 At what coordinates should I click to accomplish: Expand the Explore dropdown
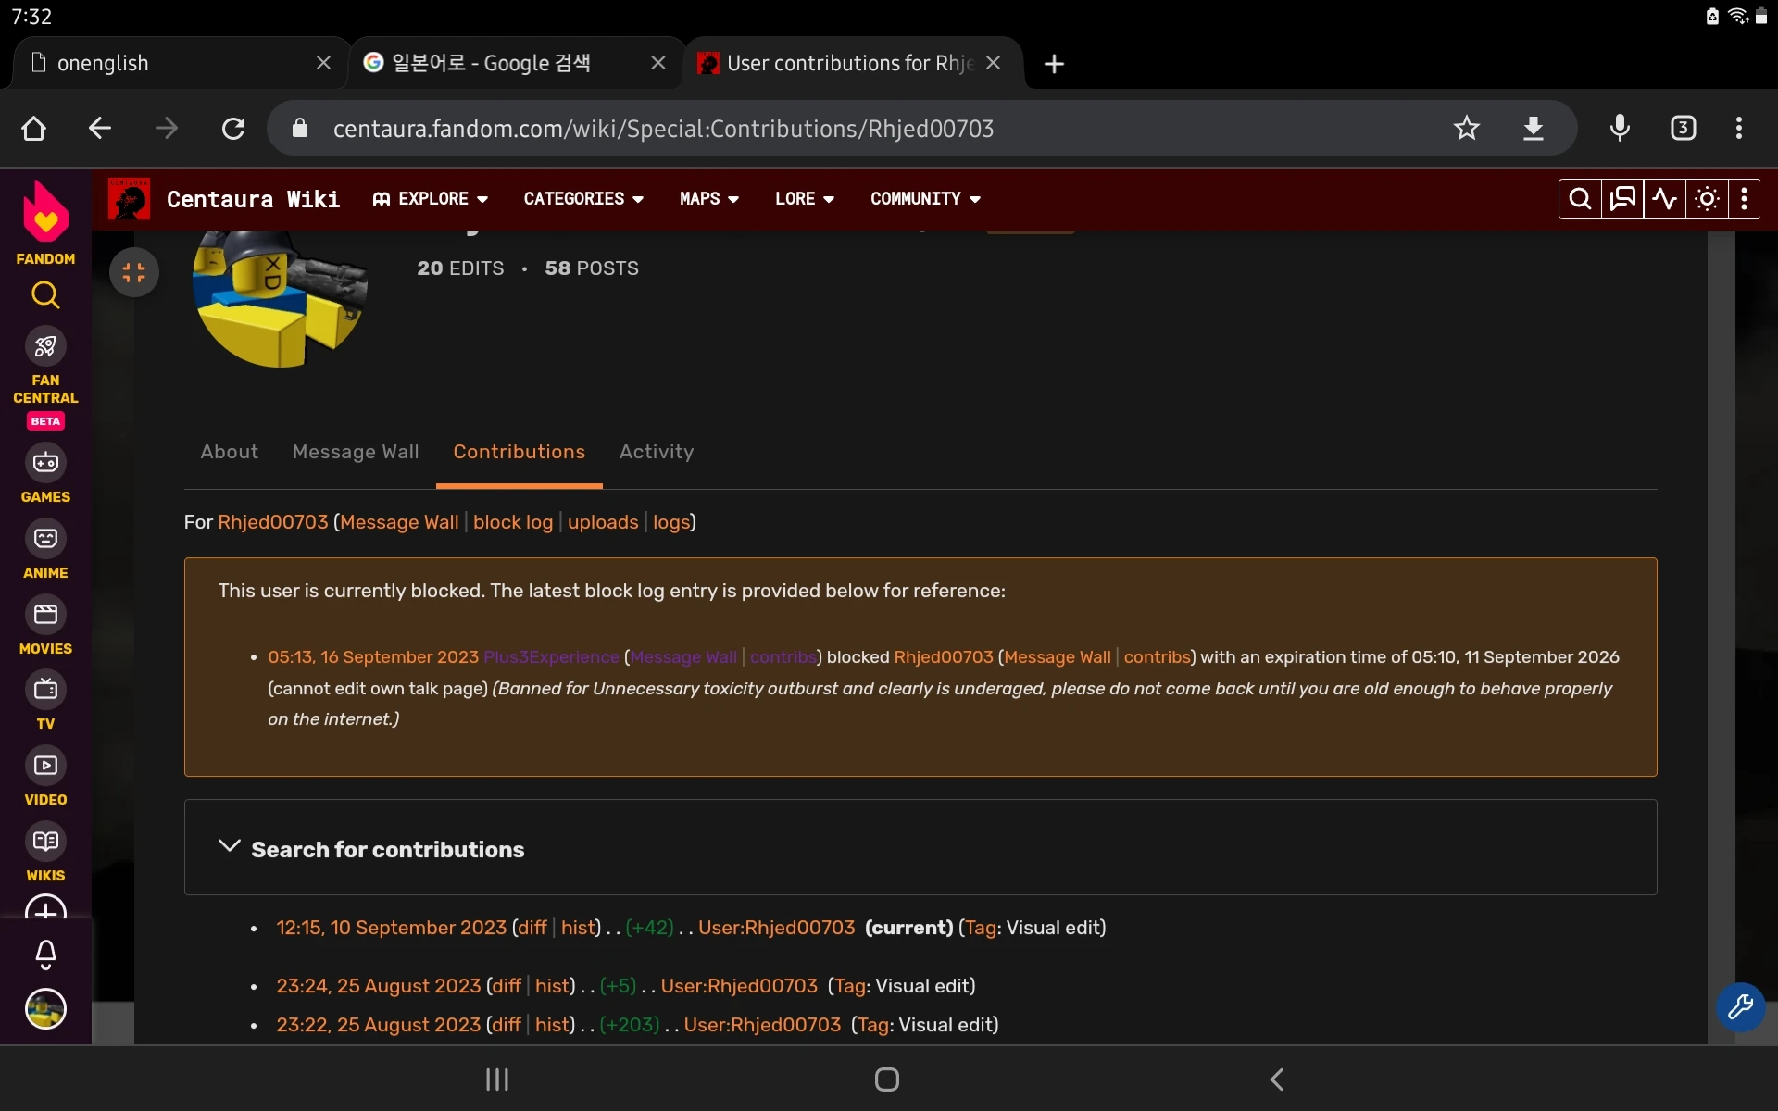429,198
